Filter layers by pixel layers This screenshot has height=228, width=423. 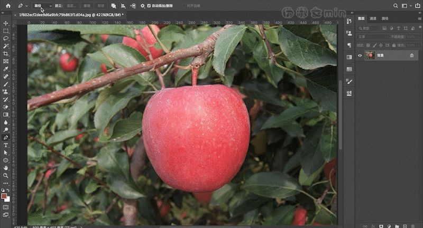[384, 28]
